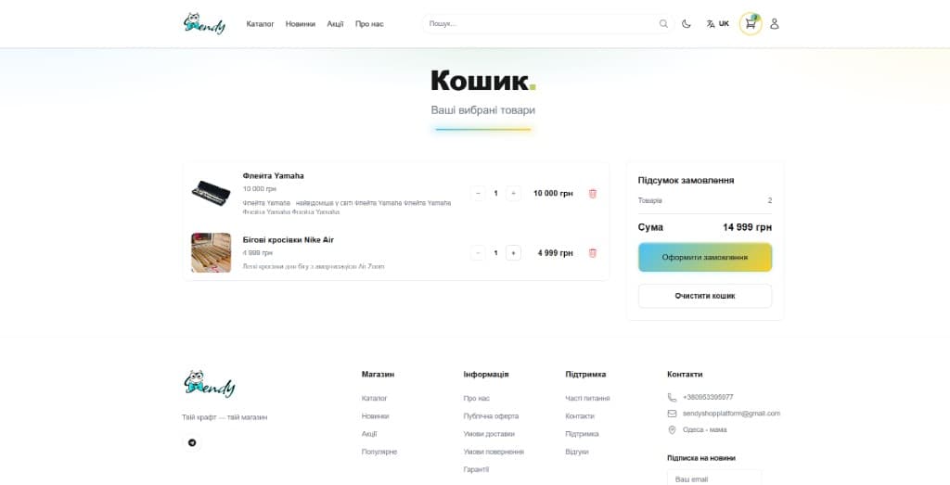Click the Флейта Yamaha product title
Image resolution: width=950 pixels, height=485 pixels.
click(x=274, y=175)
